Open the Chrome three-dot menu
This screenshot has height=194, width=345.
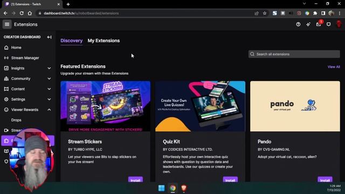coord(340,13)
